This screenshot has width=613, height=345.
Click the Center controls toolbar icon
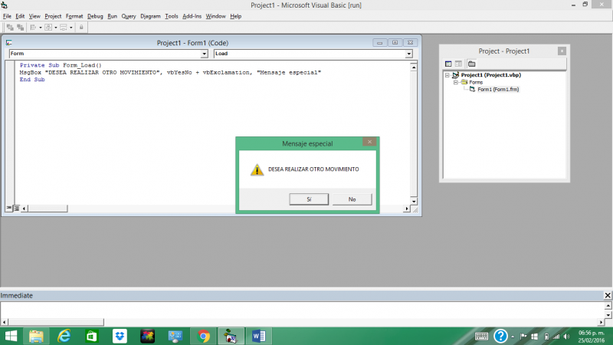[x=48, y=28]
